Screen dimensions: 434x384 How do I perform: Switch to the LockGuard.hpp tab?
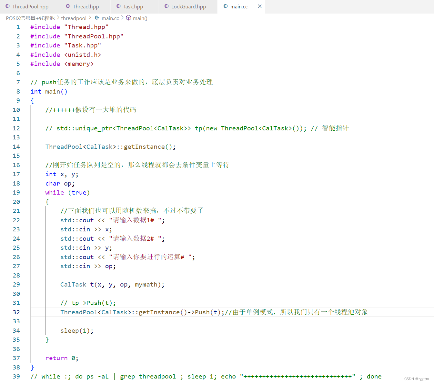pyautogui.click(x=188, y=6)
